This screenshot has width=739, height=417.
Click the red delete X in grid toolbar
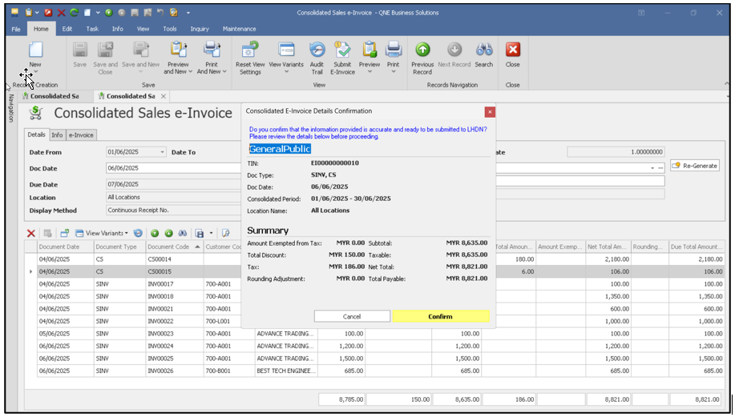[x=31, y=233]
